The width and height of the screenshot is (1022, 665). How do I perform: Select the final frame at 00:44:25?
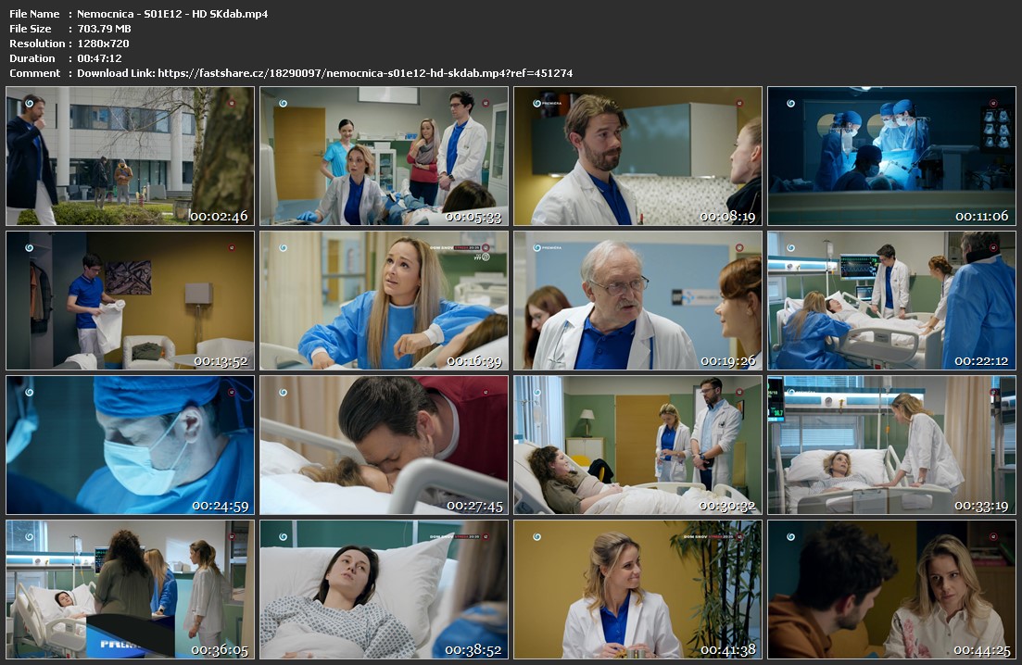coord(891,589)
